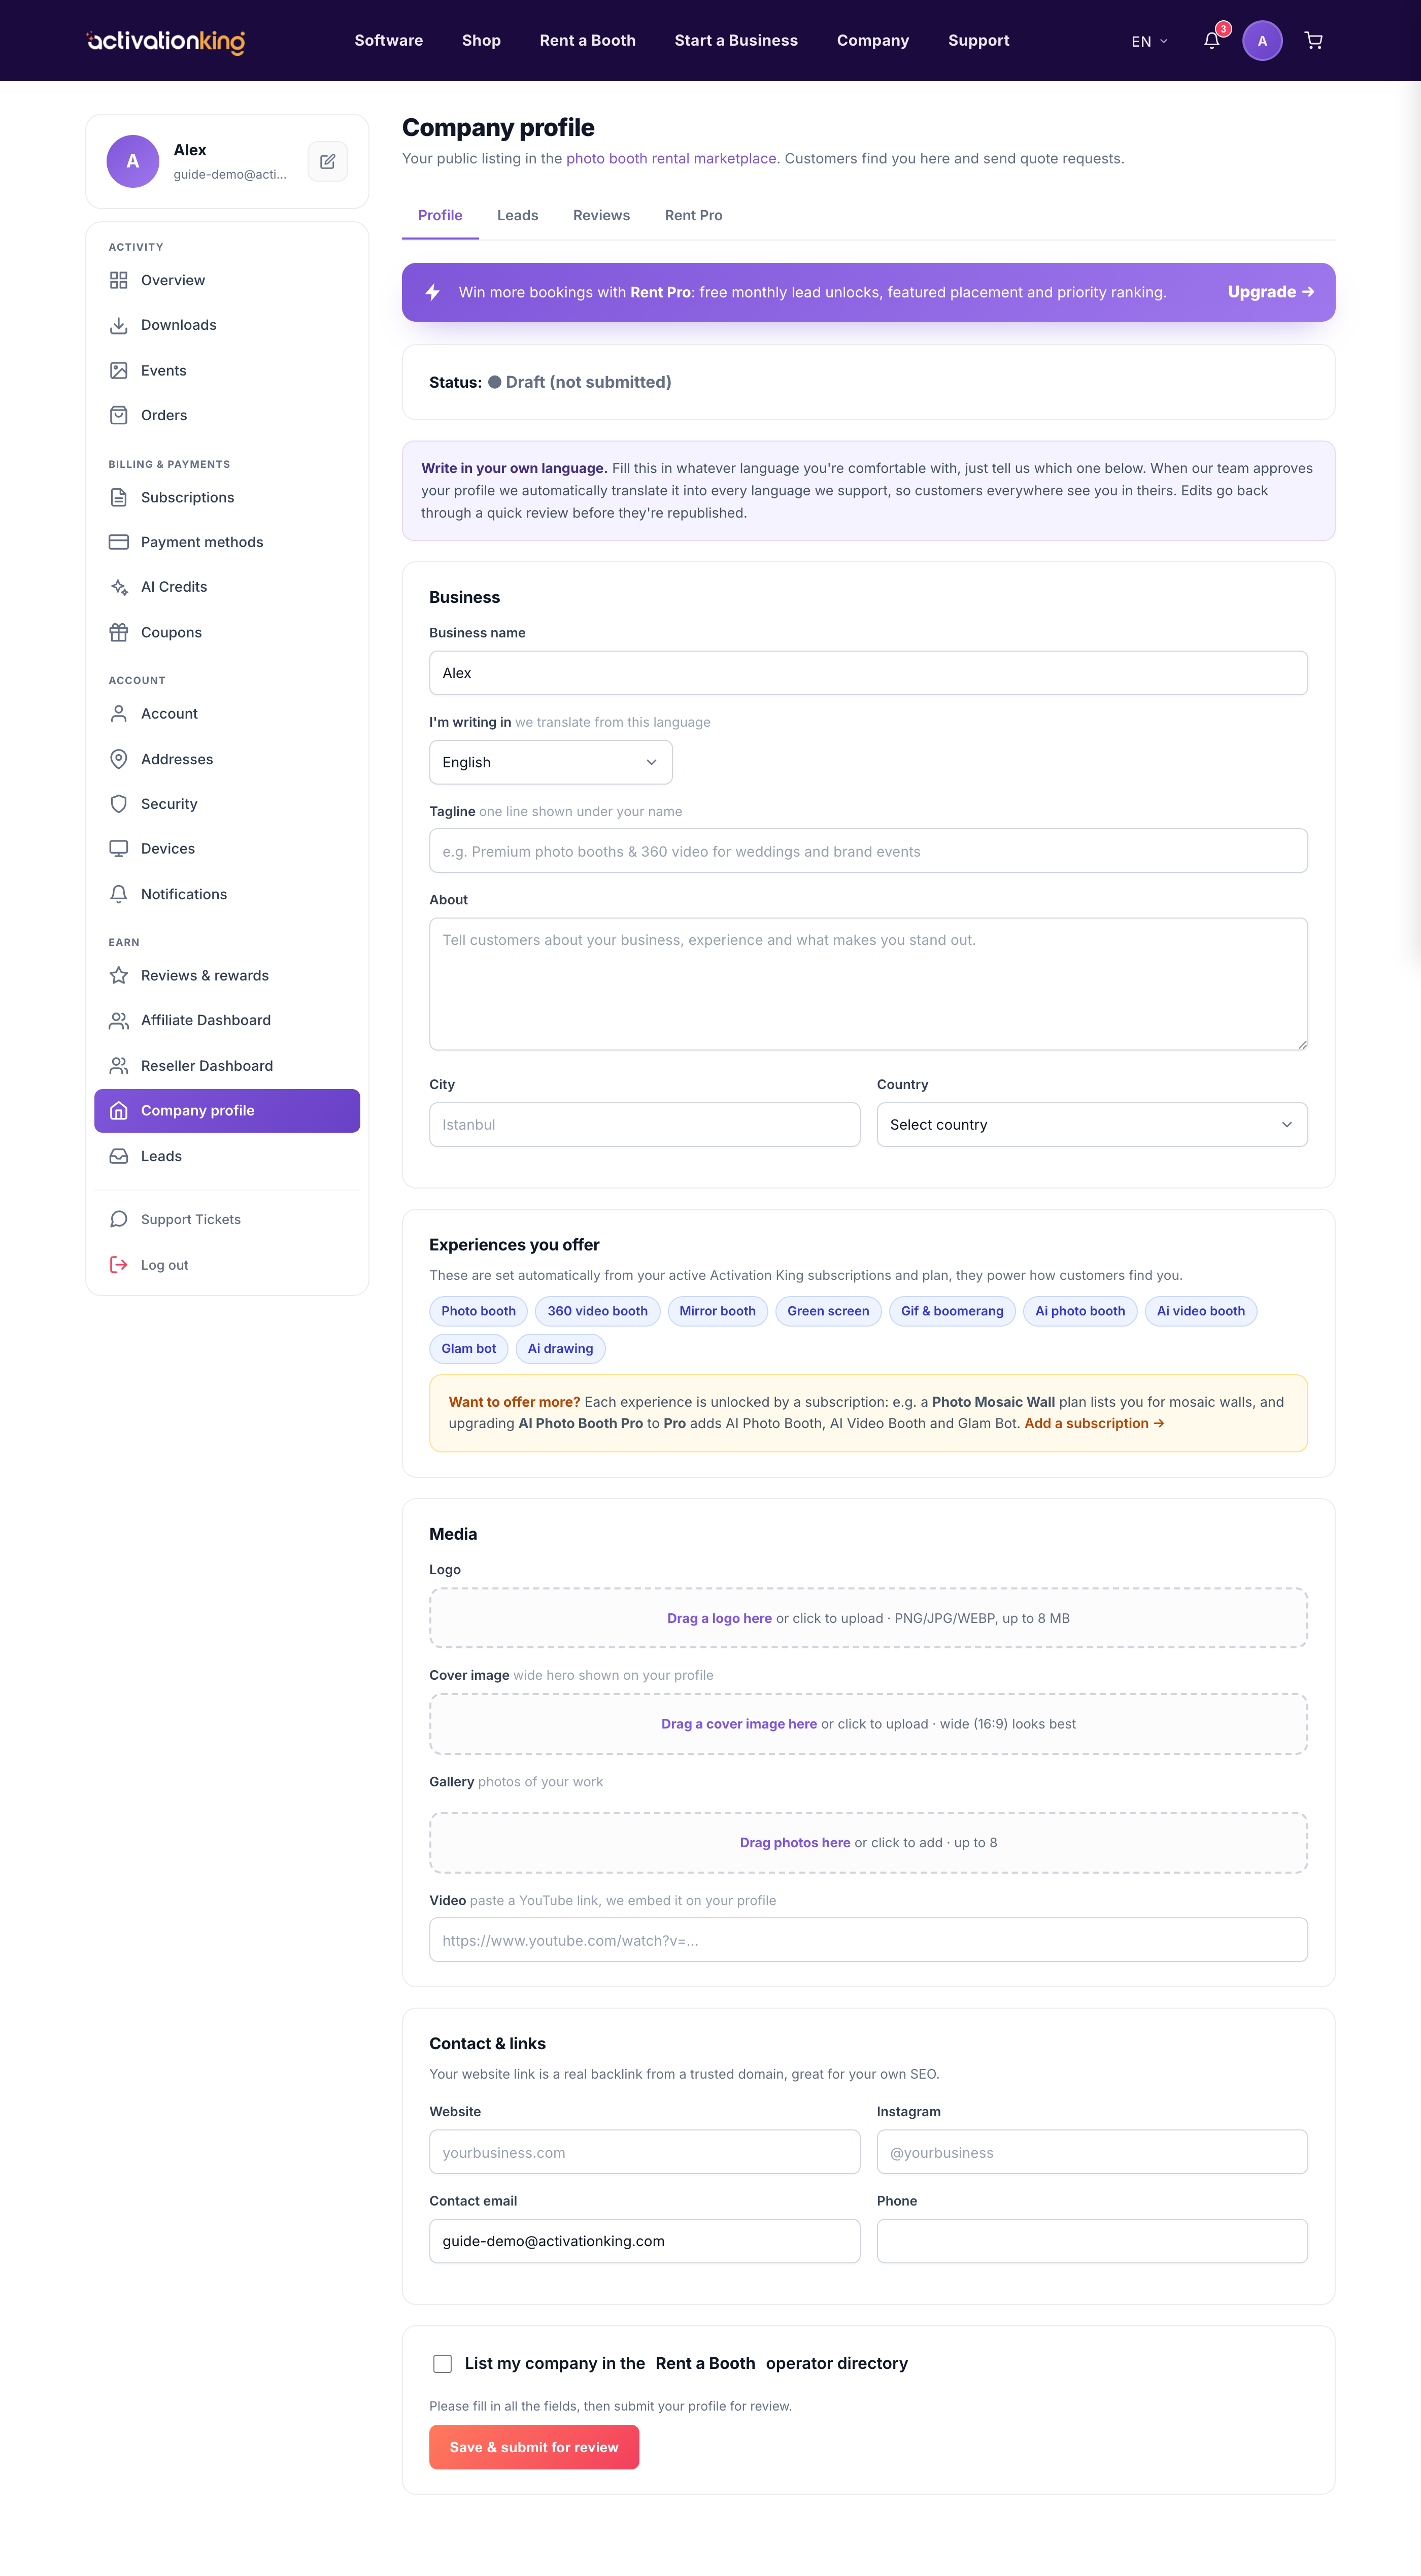
Task: Click the Addresses map pin icon
Action: (x=119, y=759)
